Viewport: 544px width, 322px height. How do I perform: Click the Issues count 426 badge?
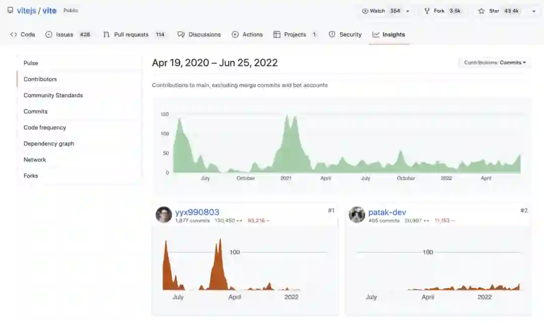pos(85,34)
